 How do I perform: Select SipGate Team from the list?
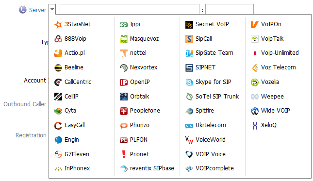coord(209,53)
